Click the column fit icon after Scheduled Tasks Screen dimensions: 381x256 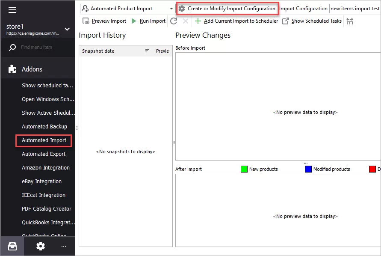point(350,21)
